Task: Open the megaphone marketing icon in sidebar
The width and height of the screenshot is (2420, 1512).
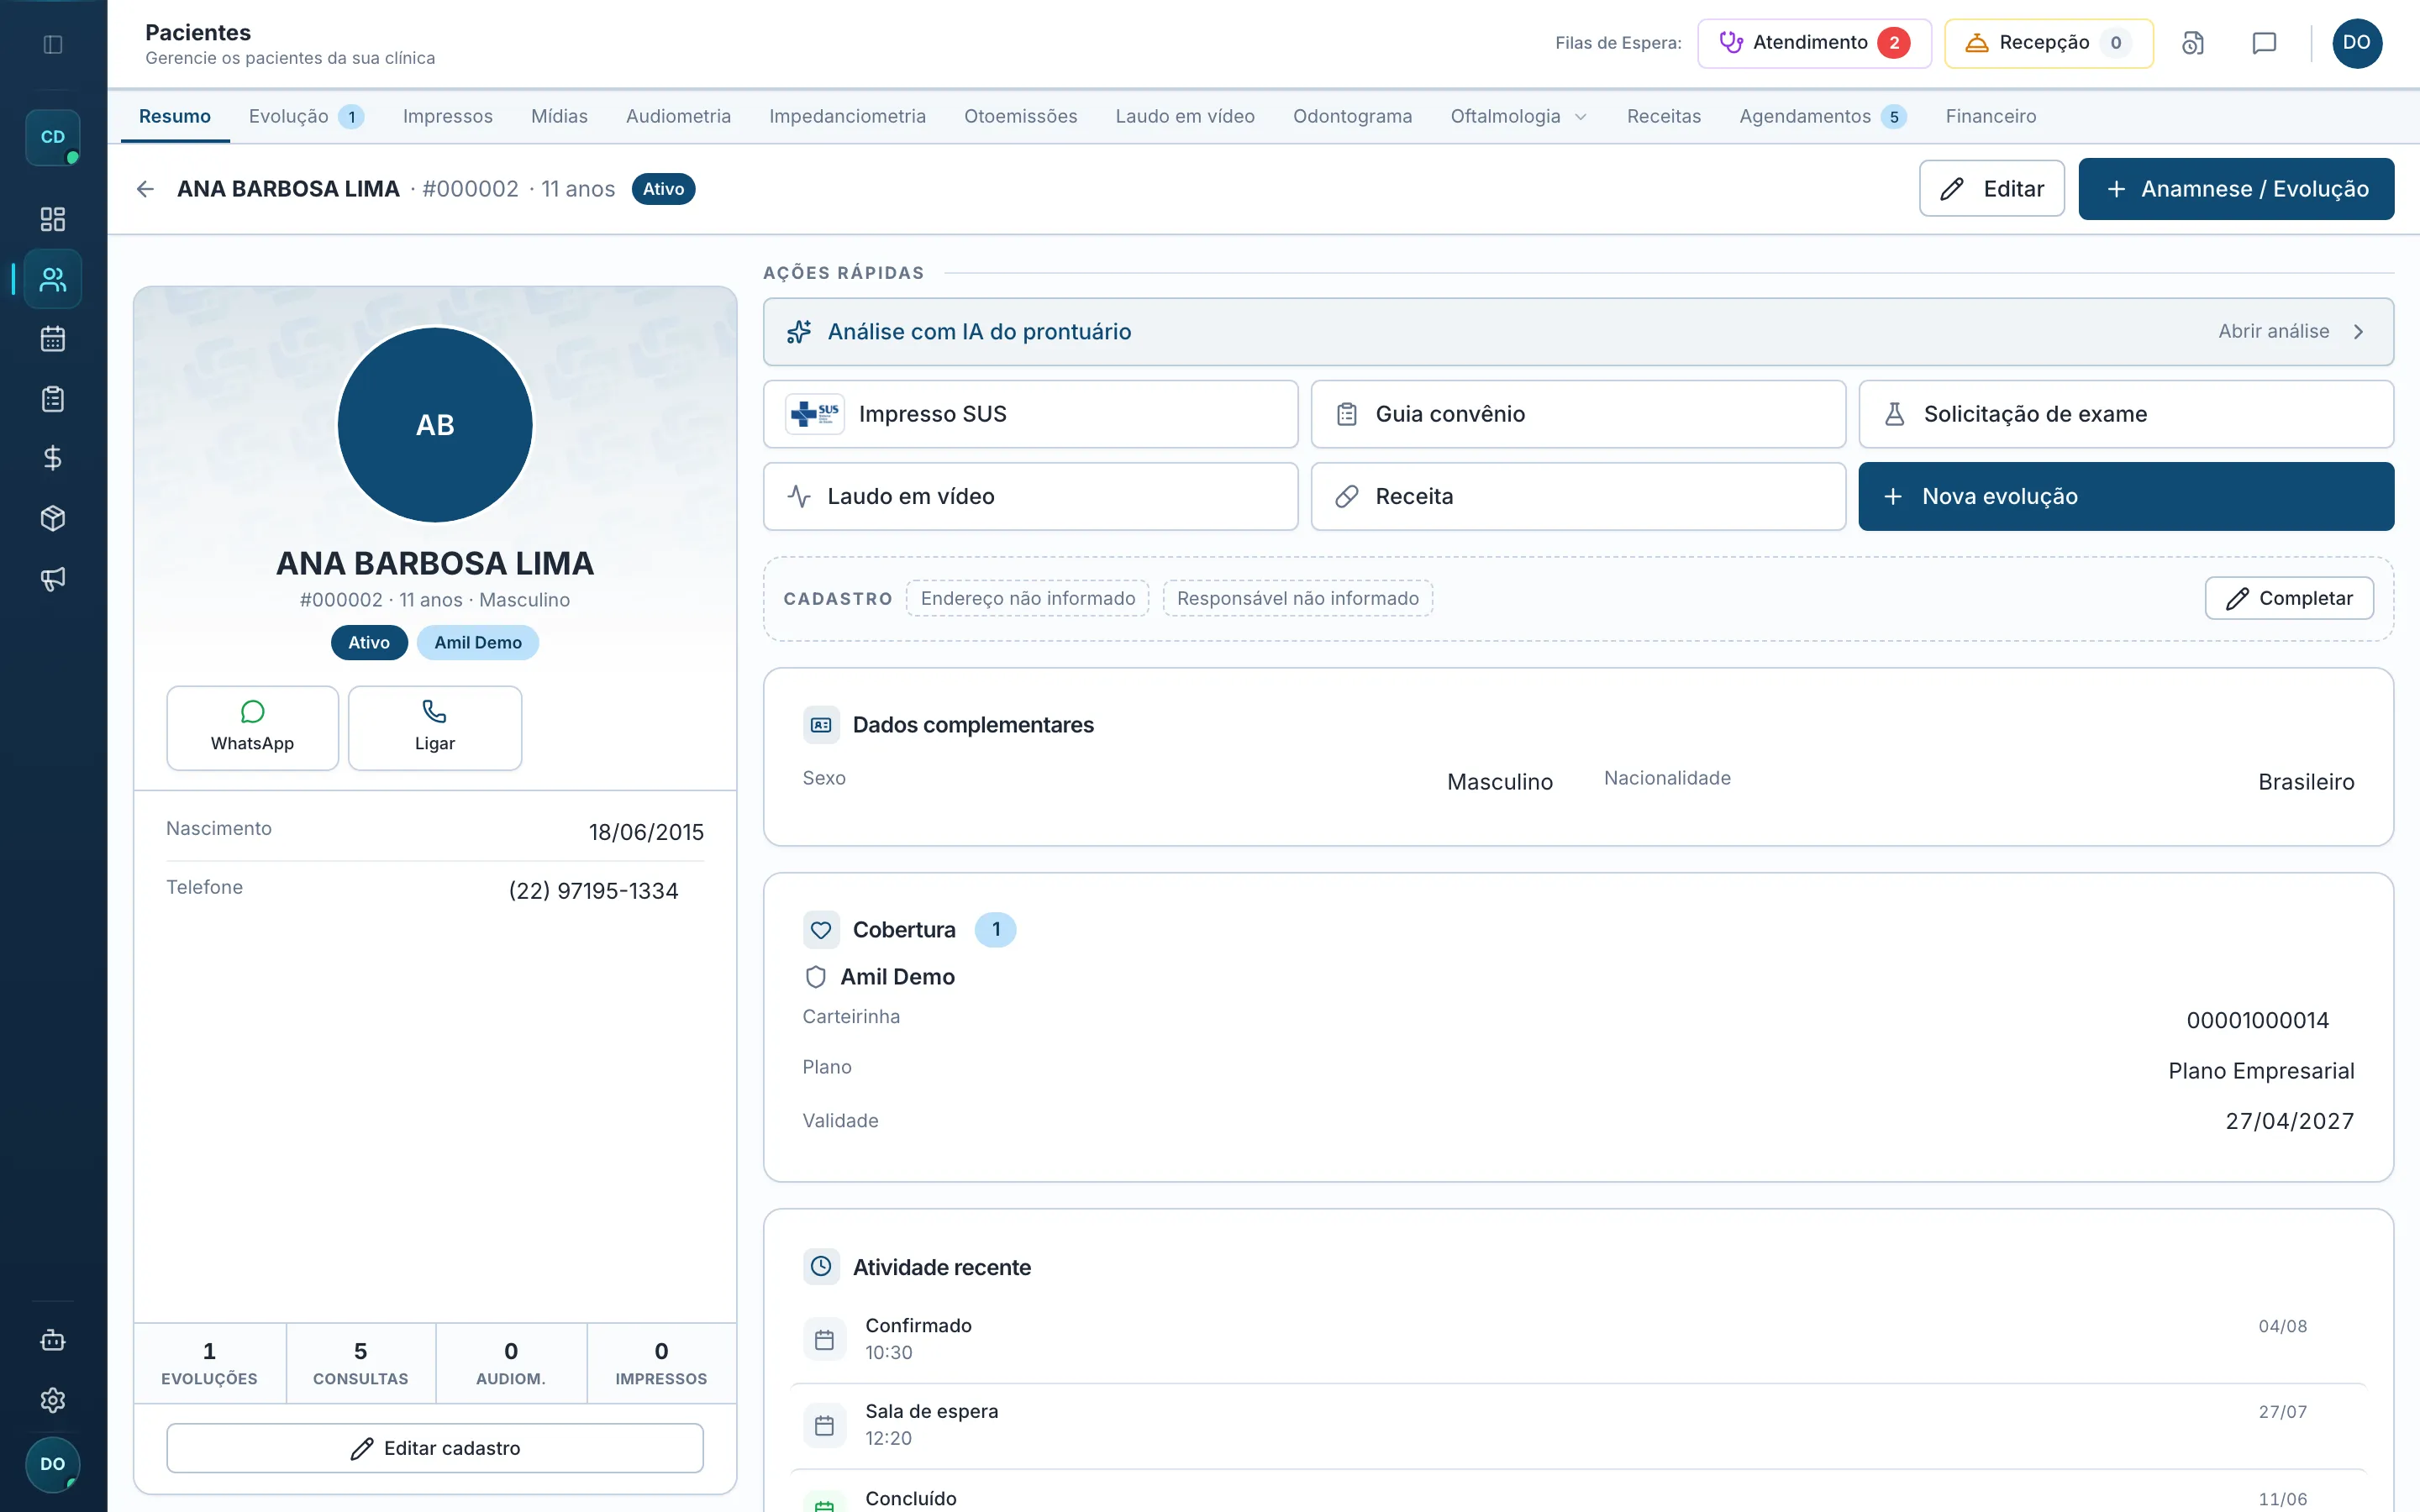Action: pos(53,578)
